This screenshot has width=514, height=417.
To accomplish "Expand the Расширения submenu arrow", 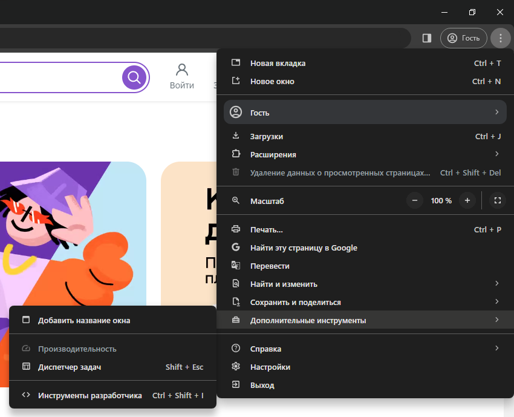I will (x=497, y=154).
